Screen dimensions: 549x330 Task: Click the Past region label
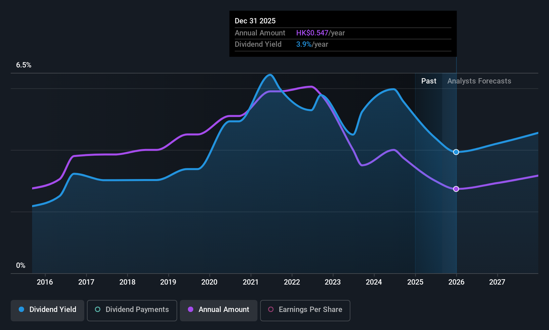click(429, 81)
